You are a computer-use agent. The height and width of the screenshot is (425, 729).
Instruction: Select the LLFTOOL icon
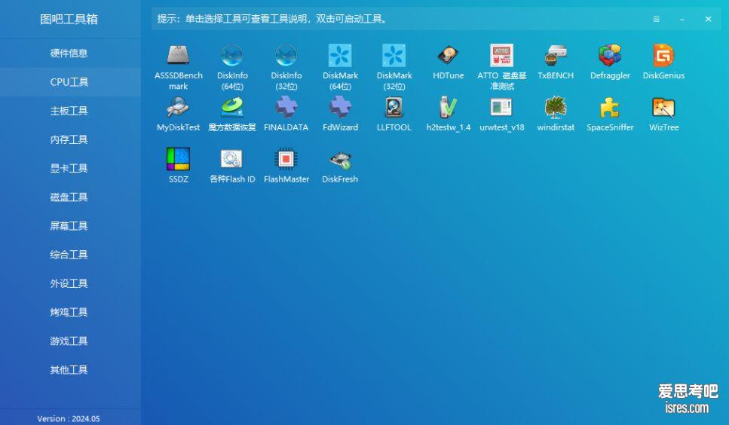pyautogui.click(x=394, y=107)
